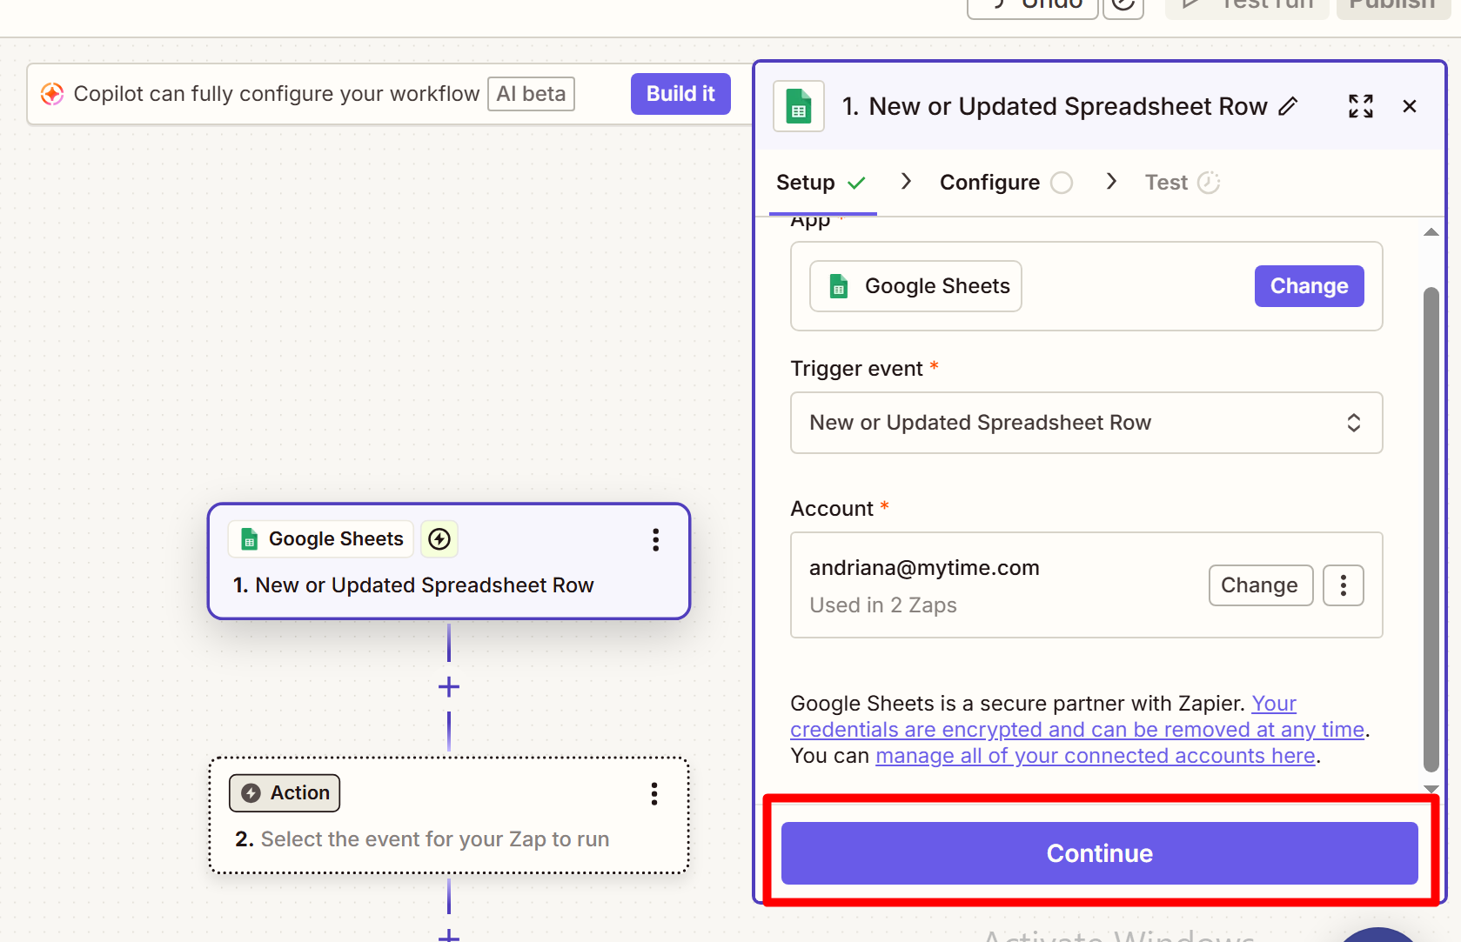
Task: Select the step 2 Action card
Action: [x=449, y=816]
